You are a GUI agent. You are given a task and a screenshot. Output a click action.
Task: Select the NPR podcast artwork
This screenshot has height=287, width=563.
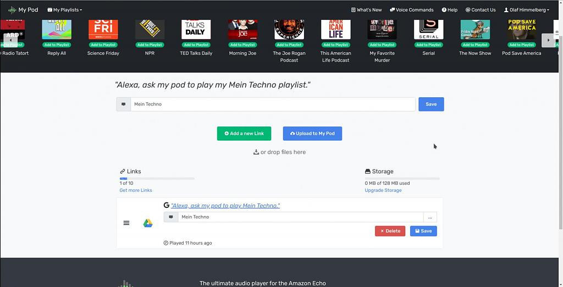click(150, 30)
